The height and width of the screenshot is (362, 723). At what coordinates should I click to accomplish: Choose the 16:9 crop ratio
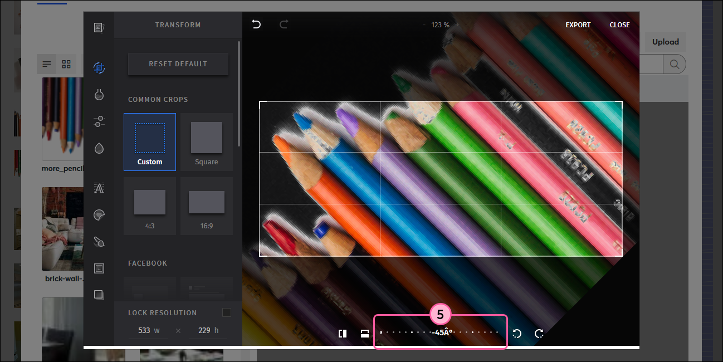(207, 206)
